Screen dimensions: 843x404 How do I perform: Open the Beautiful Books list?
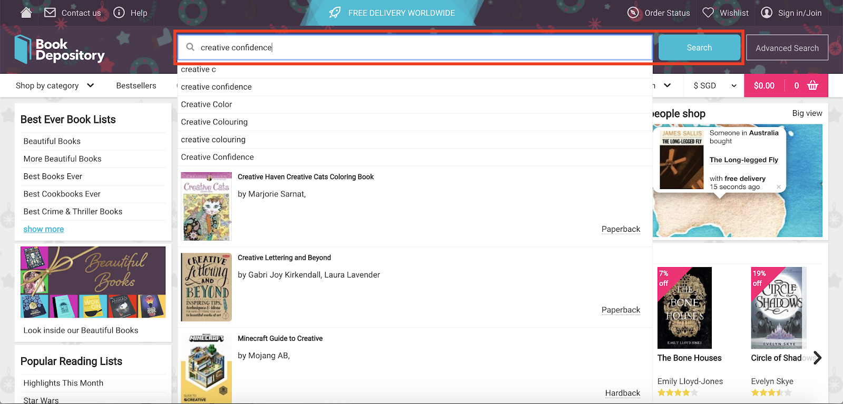click(52, 141)
